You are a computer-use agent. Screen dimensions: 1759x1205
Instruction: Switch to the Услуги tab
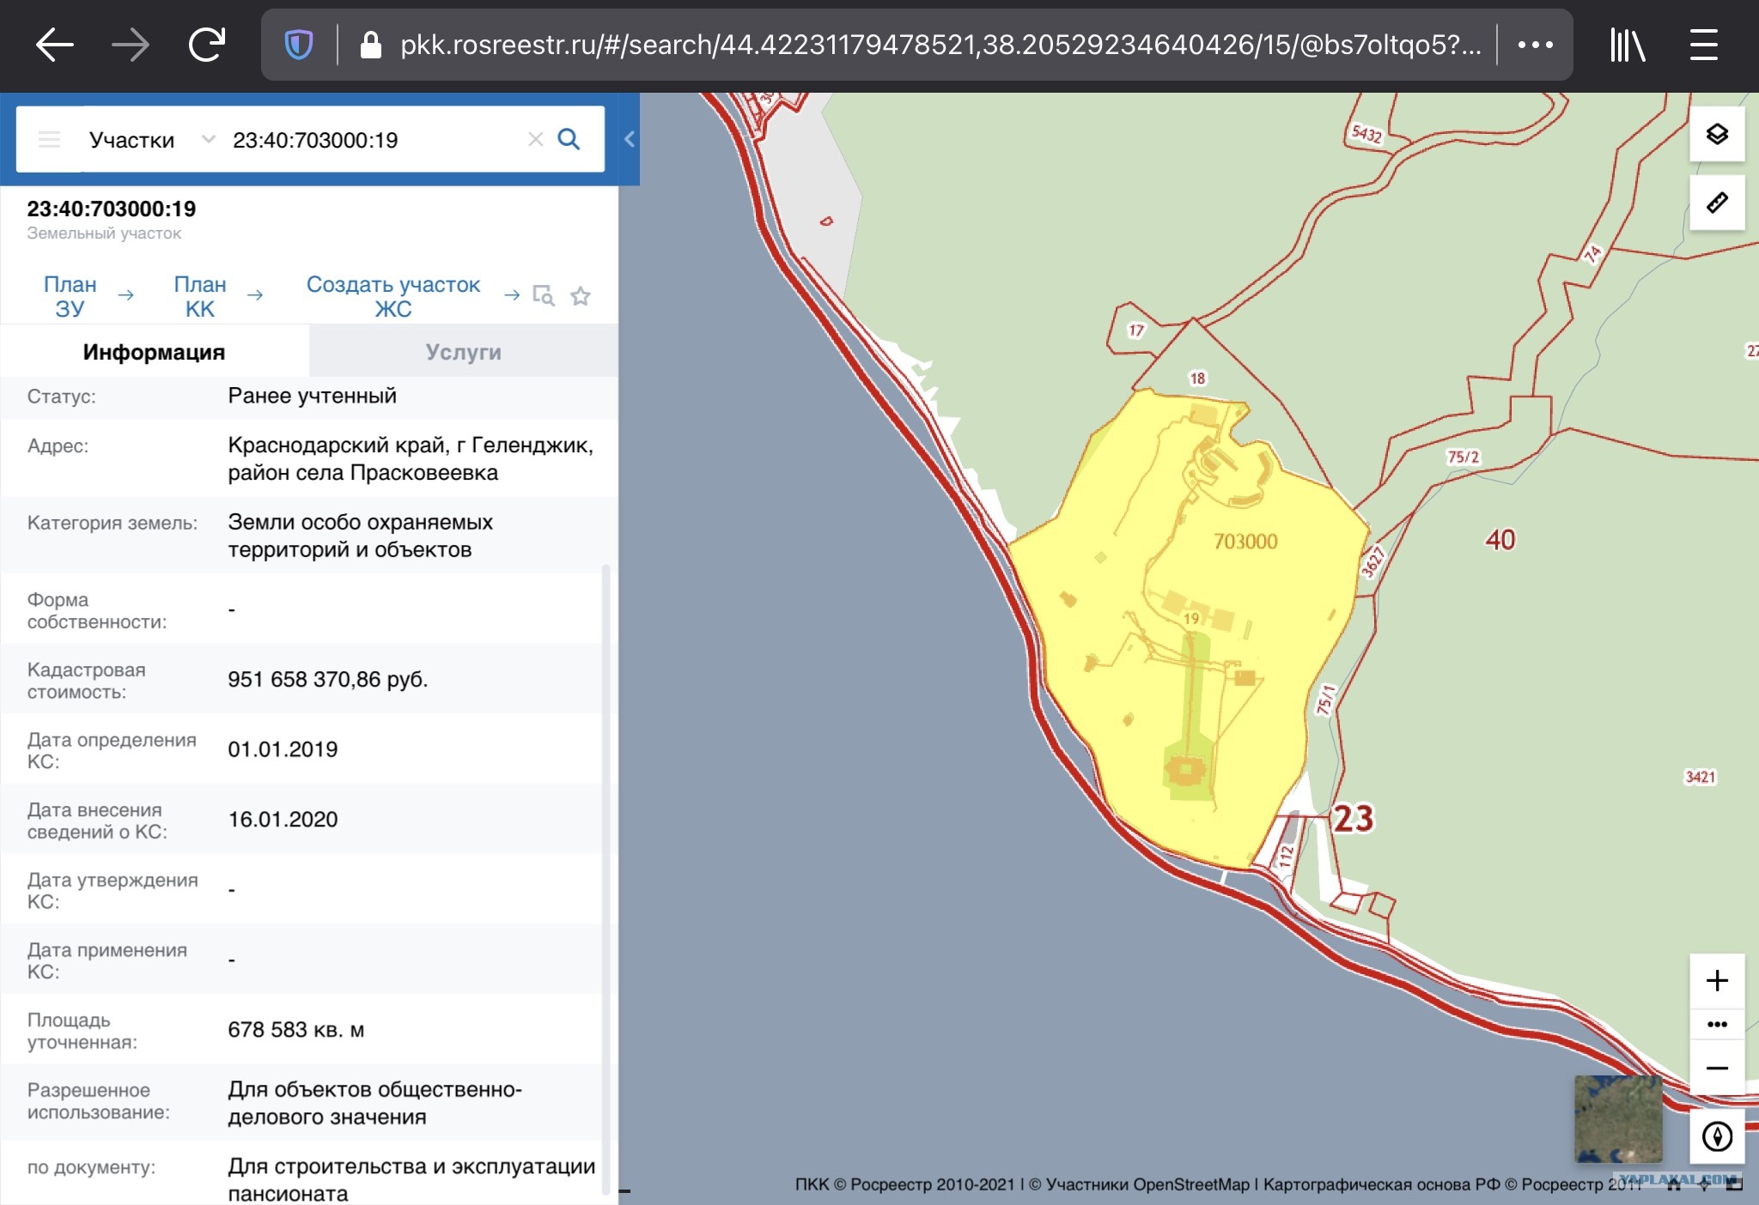pyautogui.click(x=464, y=352)
